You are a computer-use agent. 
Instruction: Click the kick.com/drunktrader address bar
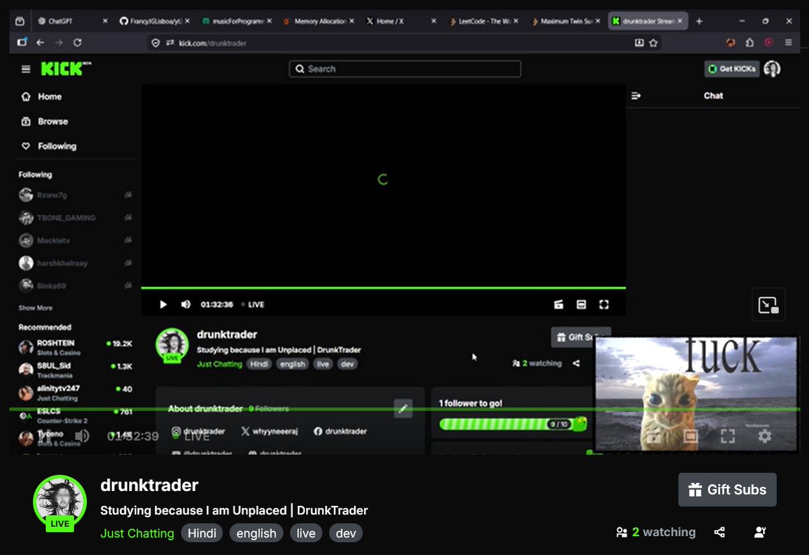pos(404,42)
